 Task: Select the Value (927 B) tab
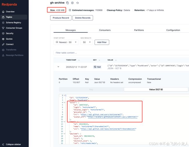(x=156, y=90)
